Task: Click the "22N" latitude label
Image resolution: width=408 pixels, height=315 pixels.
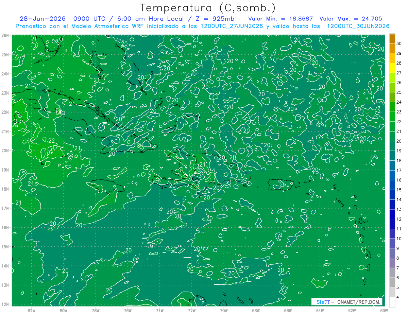Action: coord(5,112)
